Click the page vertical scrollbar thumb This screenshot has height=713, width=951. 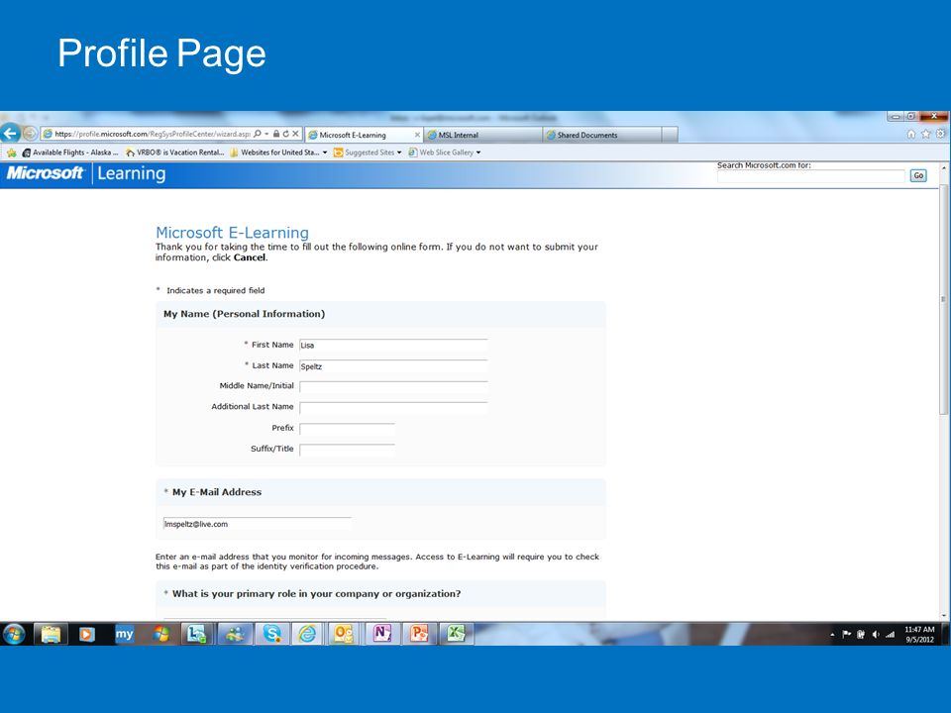coord(944,300)
